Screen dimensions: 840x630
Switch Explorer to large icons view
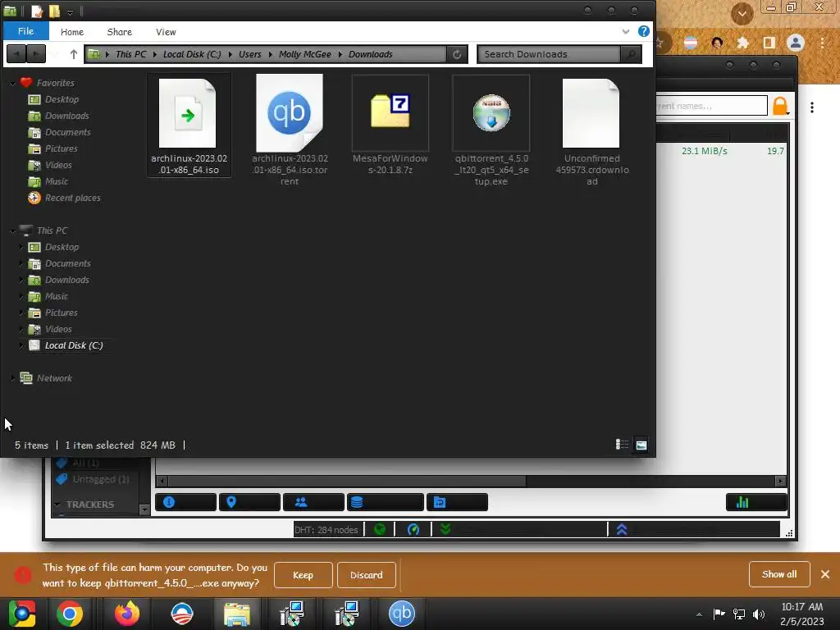[x=641, y=445]
